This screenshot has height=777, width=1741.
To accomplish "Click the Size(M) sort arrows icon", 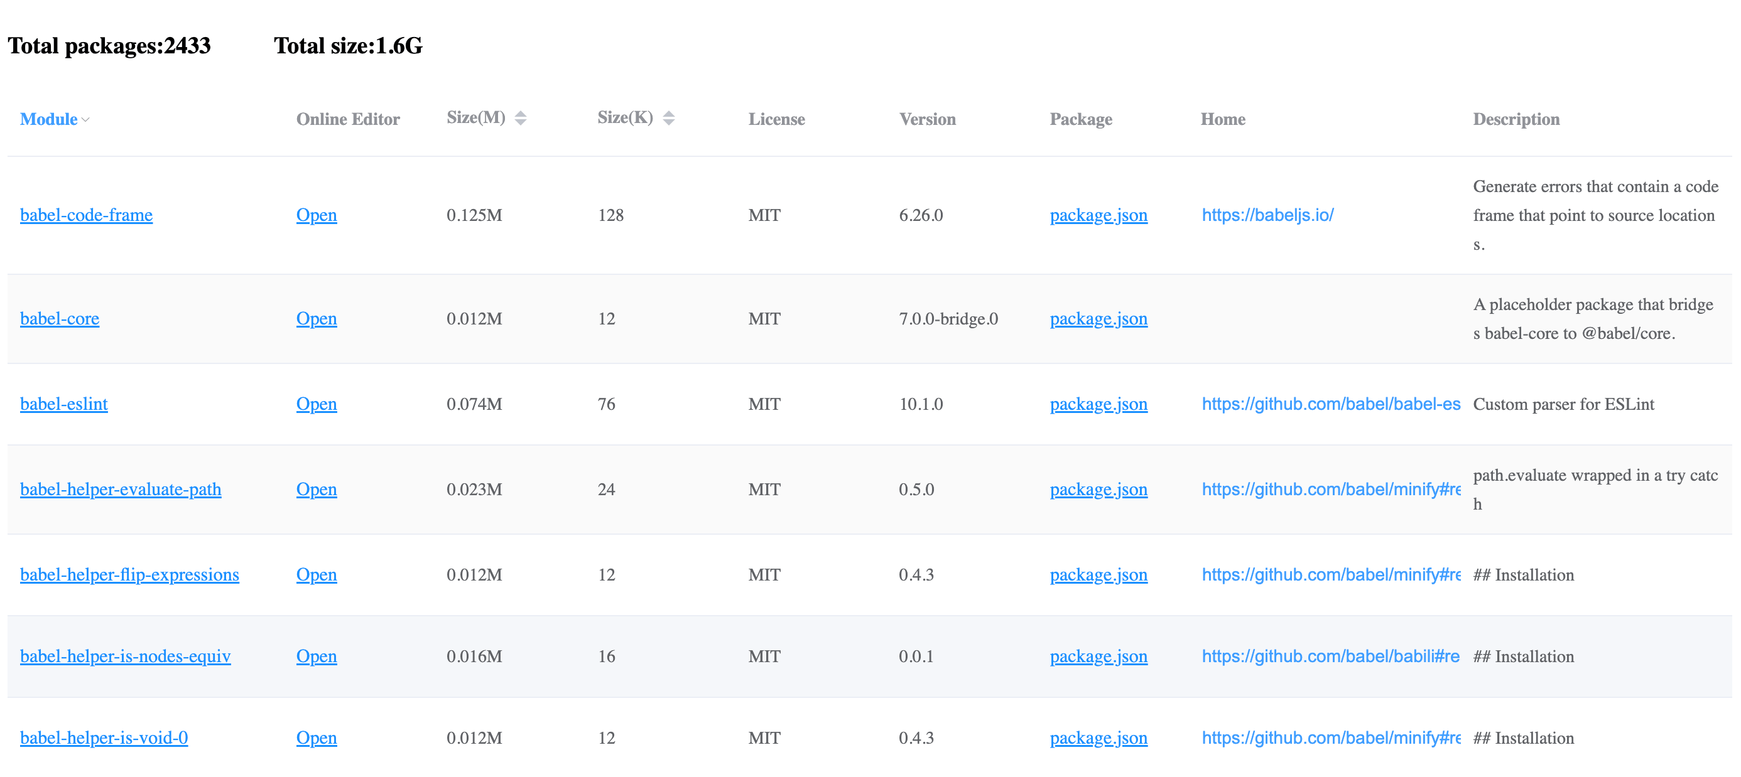I will point(521,118).
